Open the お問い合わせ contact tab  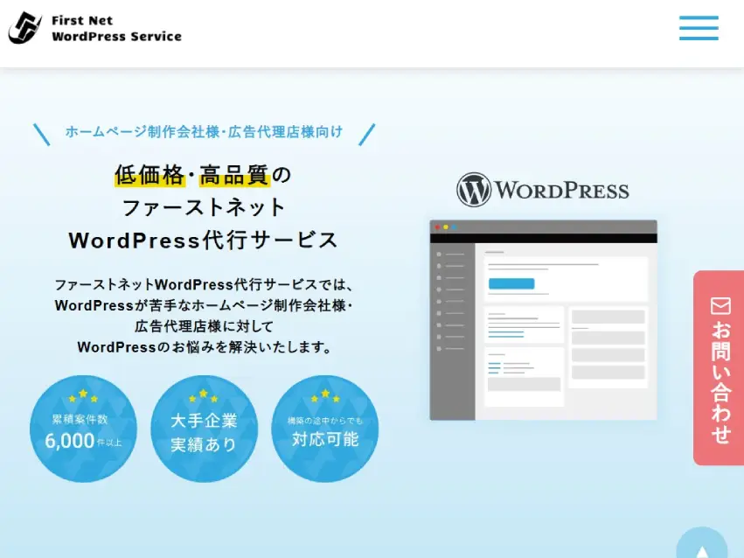[719, 367]
